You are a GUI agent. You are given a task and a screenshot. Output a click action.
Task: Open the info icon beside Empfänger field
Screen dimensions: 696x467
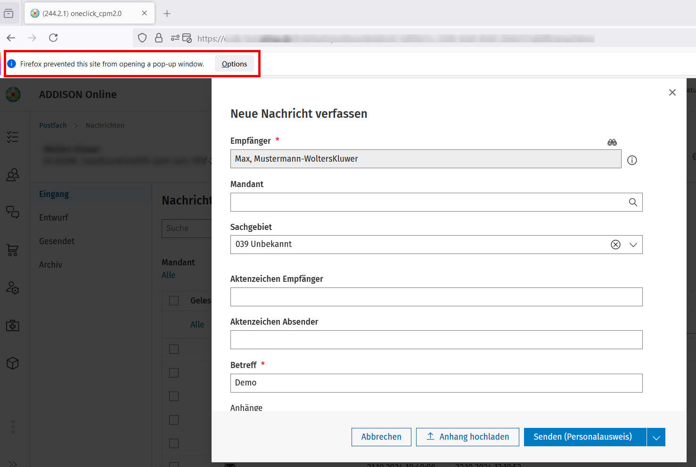(x=632, y=160)
